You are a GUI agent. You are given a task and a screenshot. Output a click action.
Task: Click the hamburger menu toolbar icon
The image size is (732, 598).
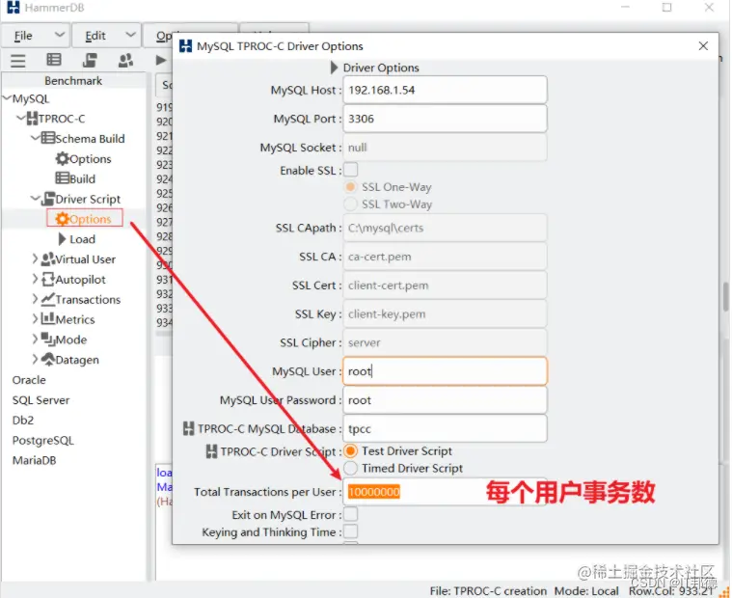click(18, 60)
